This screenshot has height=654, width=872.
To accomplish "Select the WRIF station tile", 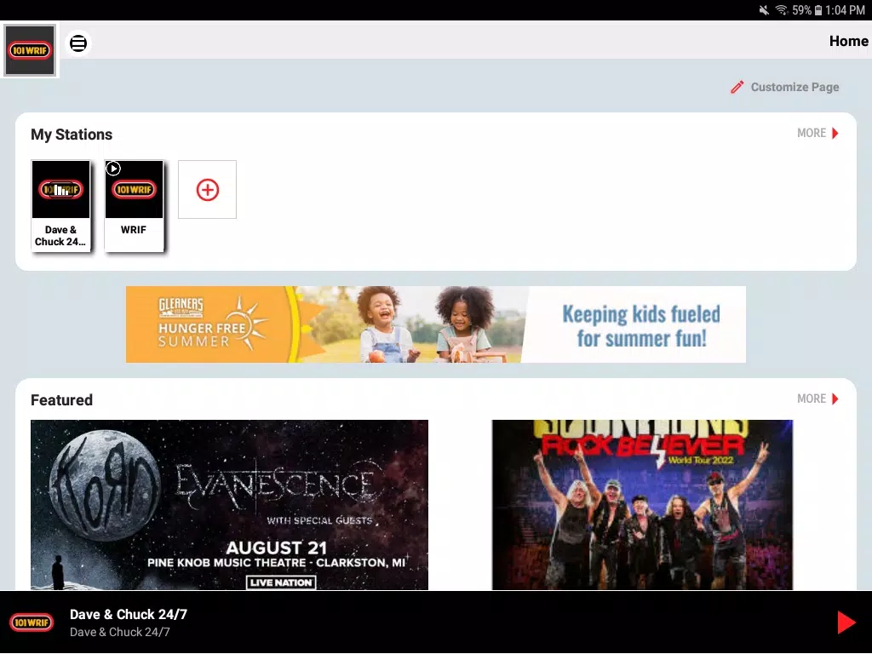I will coord(134,206).
